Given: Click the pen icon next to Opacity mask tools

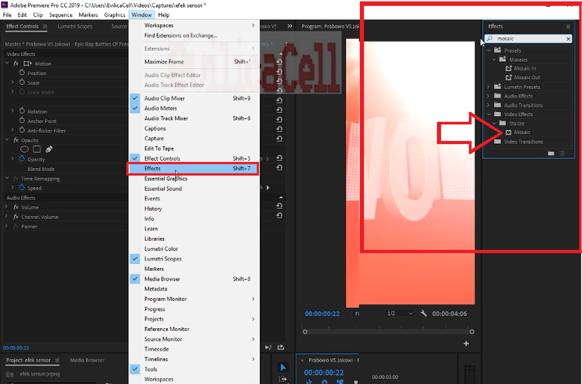Looking at the screenshot, I should pyautogui.click(x=49, y=149).
